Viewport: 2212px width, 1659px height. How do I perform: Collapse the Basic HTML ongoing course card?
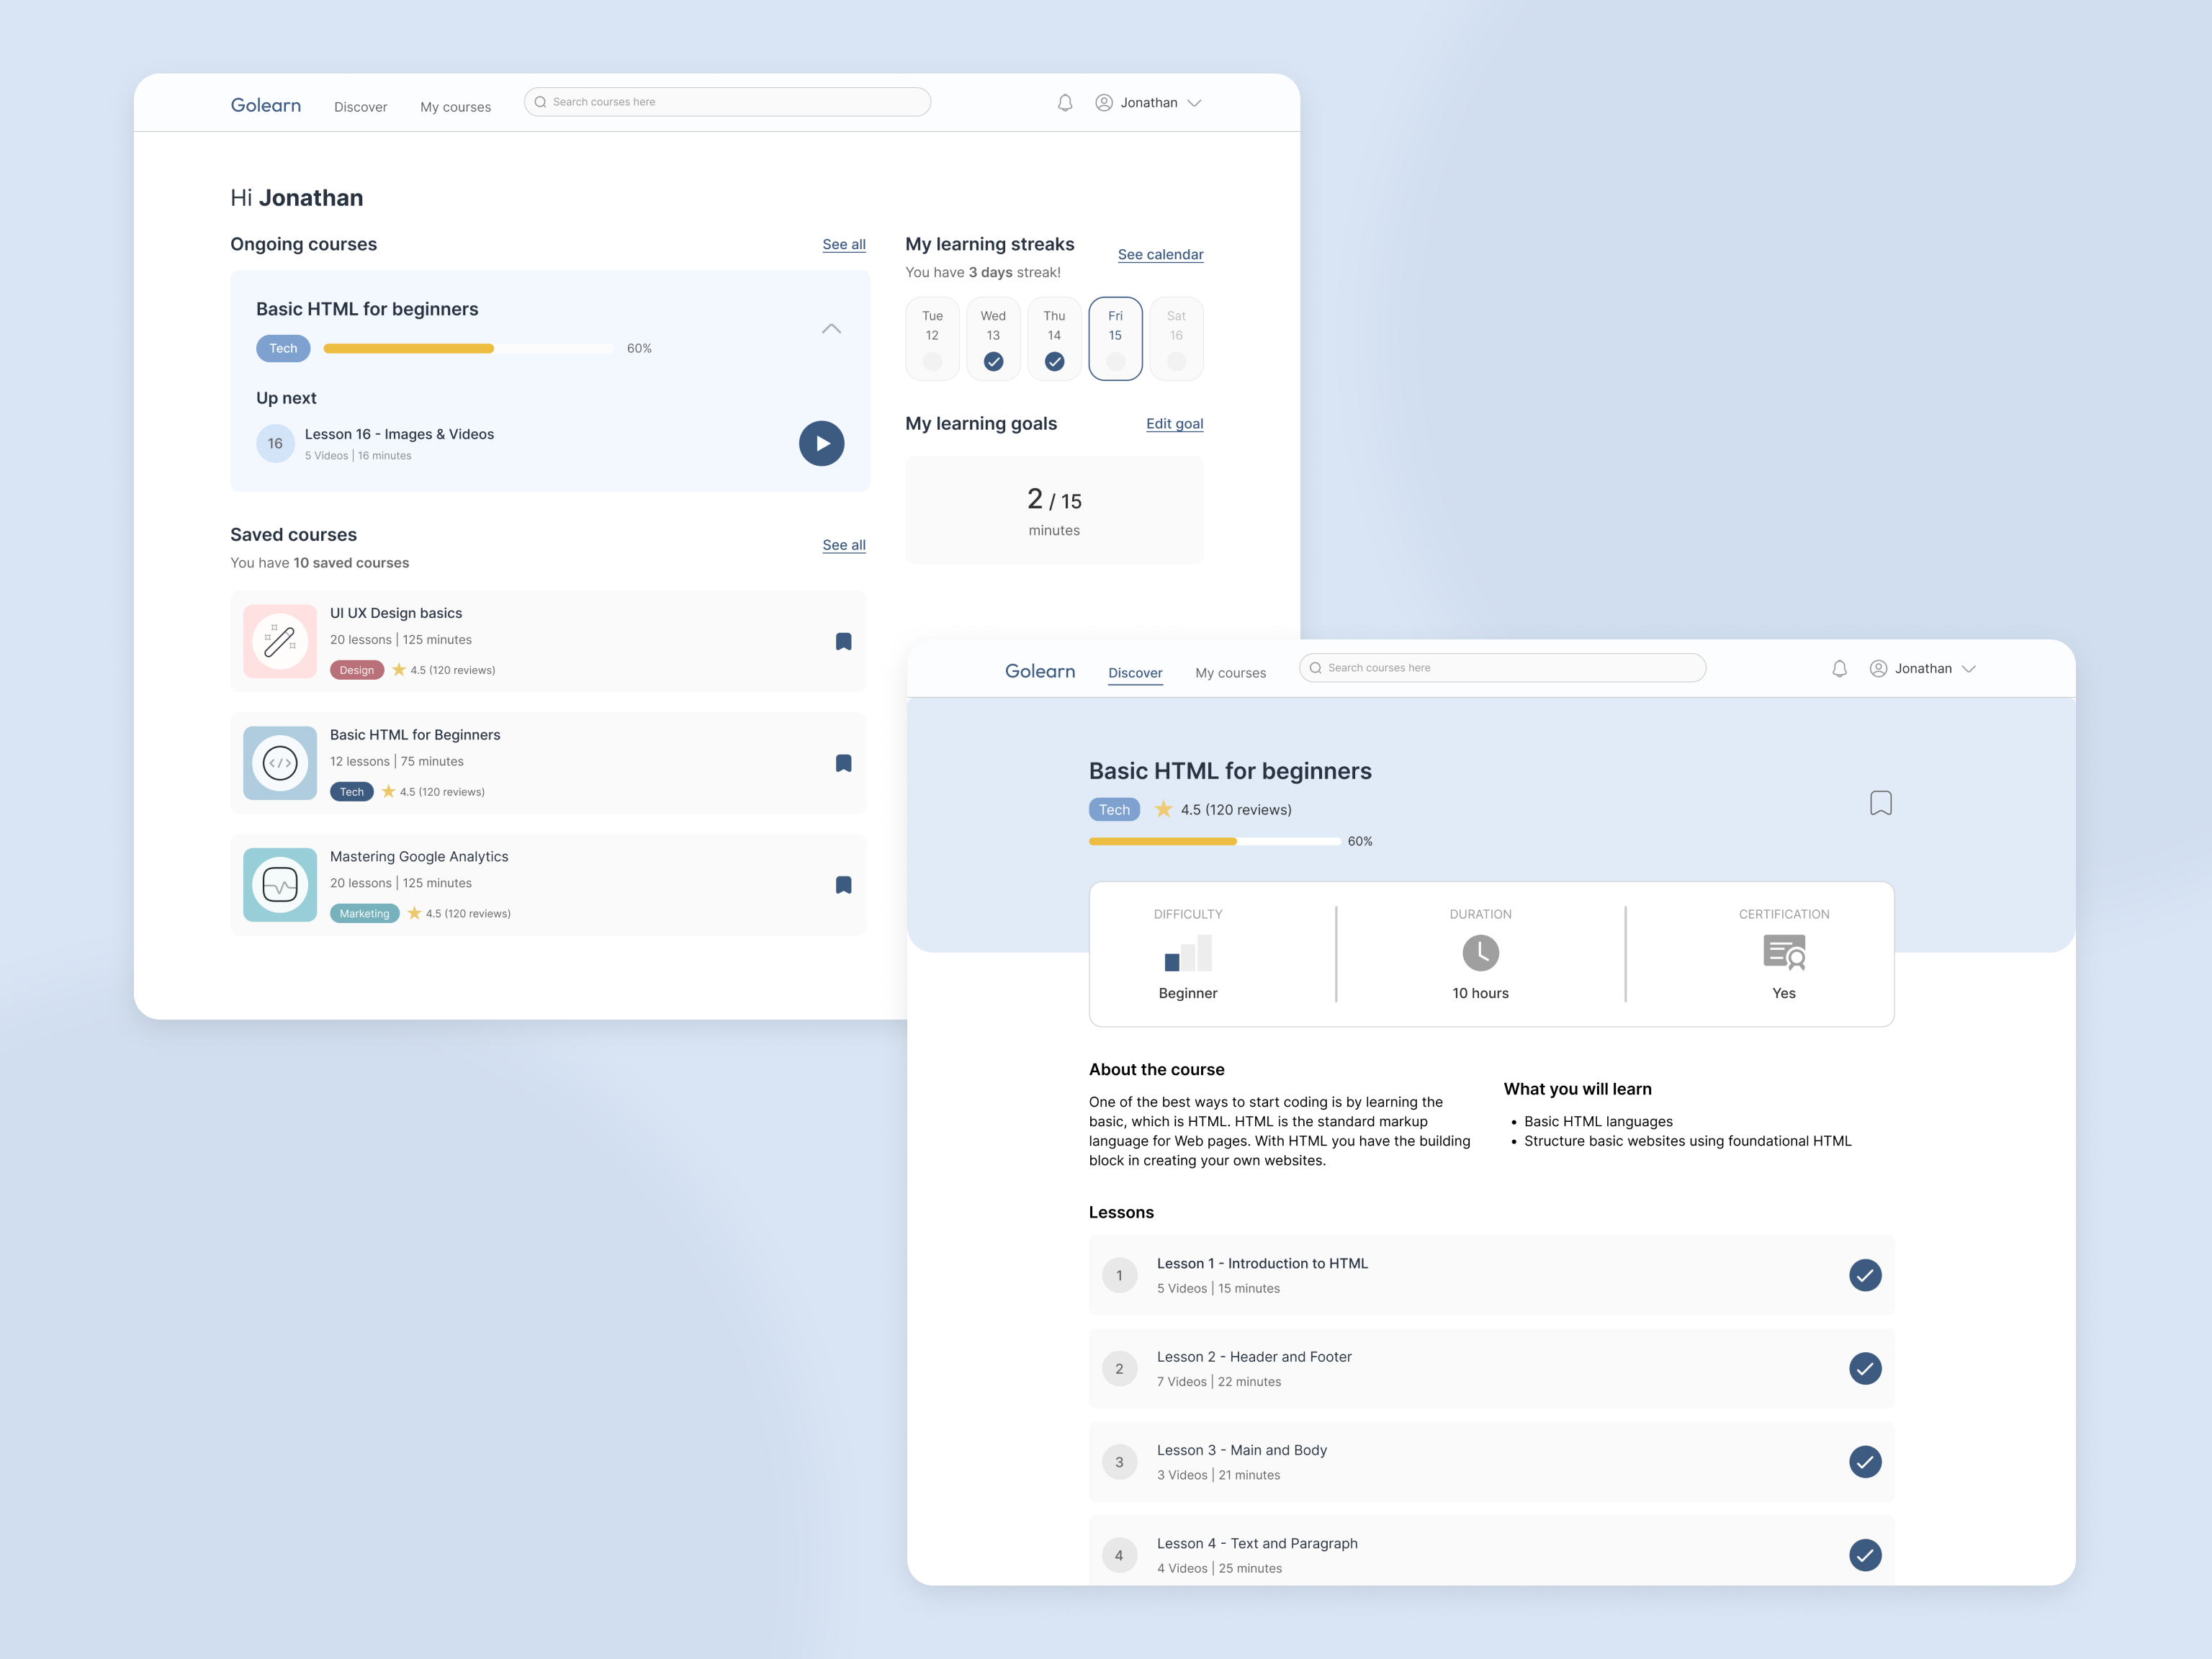point(831,329)
